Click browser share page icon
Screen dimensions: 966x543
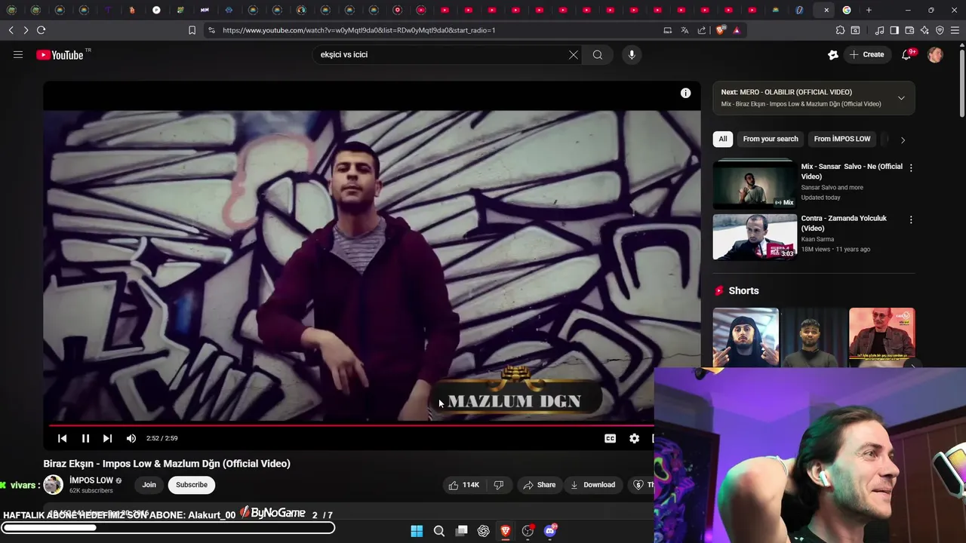(702, 30)
